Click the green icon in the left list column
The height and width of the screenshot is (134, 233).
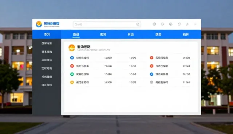click(x=72, y=74)
